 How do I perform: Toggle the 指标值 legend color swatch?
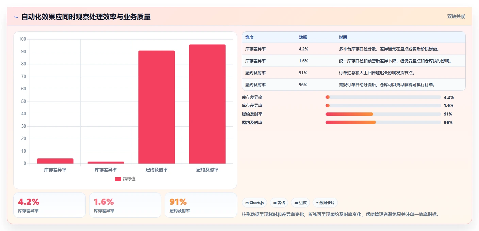[118, 179]
